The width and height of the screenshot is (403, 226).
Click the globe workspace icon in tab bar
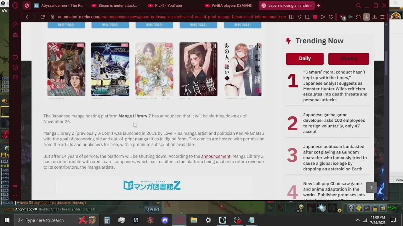(x=27, y=6)
